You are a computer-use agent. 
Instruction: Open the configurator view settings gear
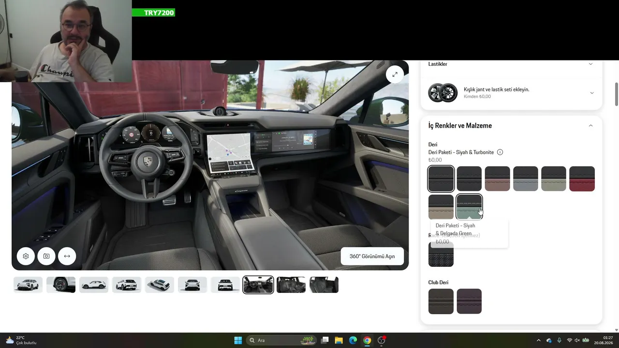[x=26, y=256]
